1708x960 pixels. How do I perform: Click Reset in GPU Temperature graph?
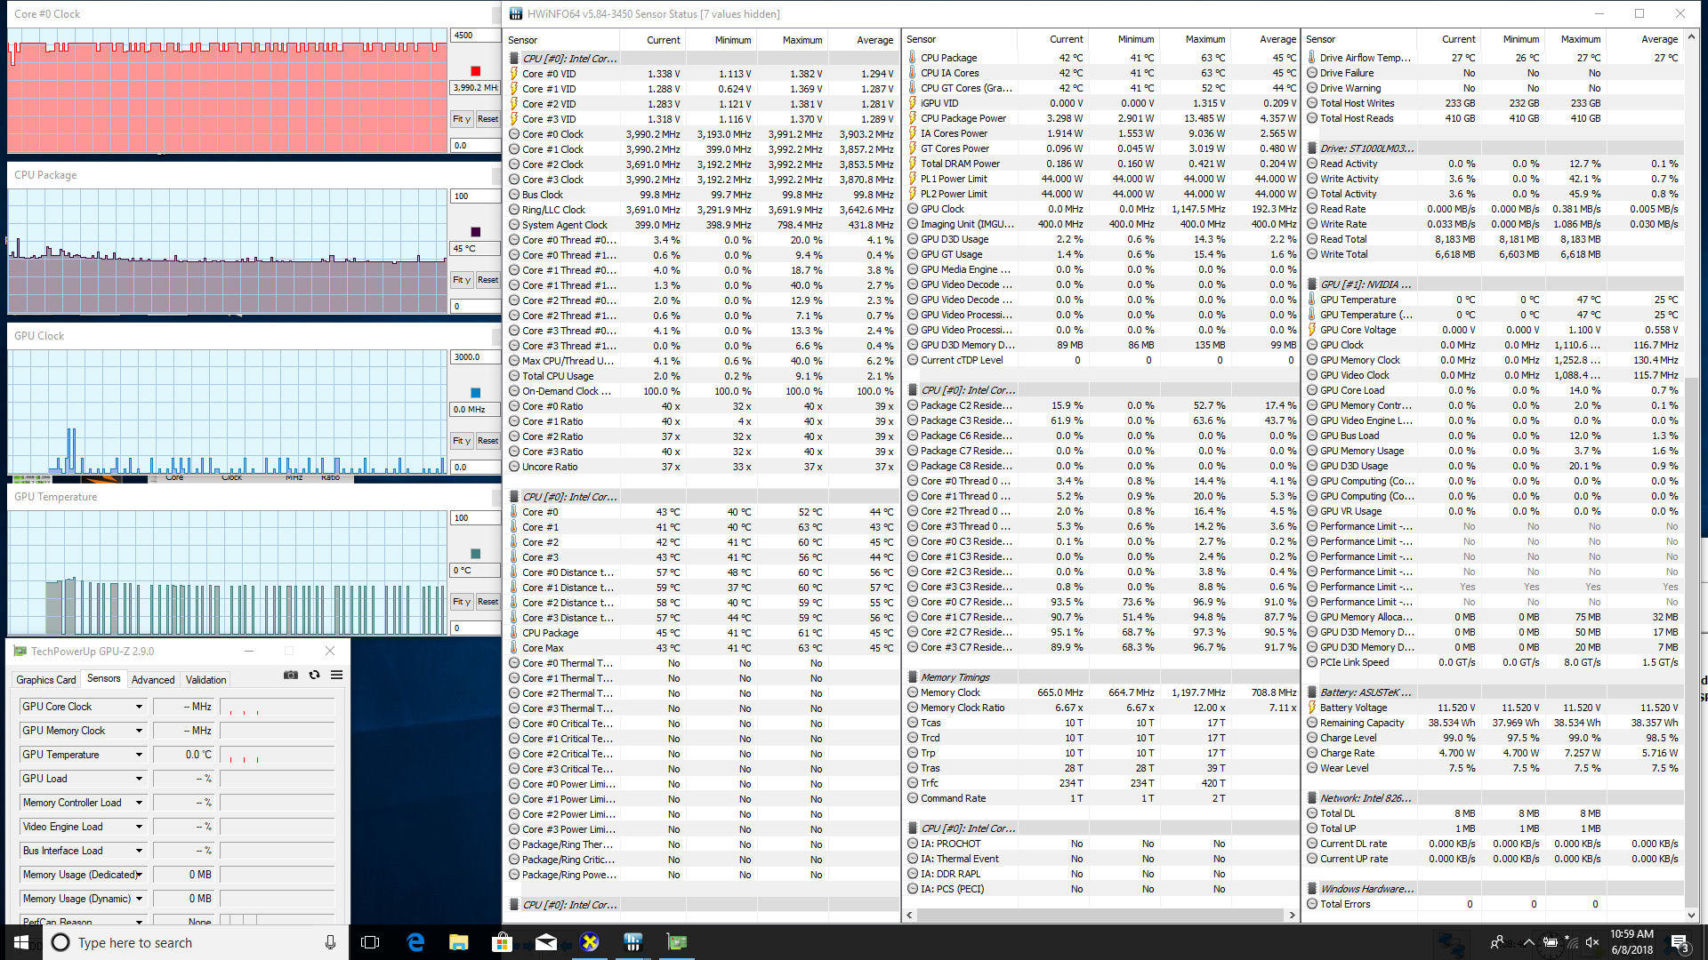(x=487, y=601)
